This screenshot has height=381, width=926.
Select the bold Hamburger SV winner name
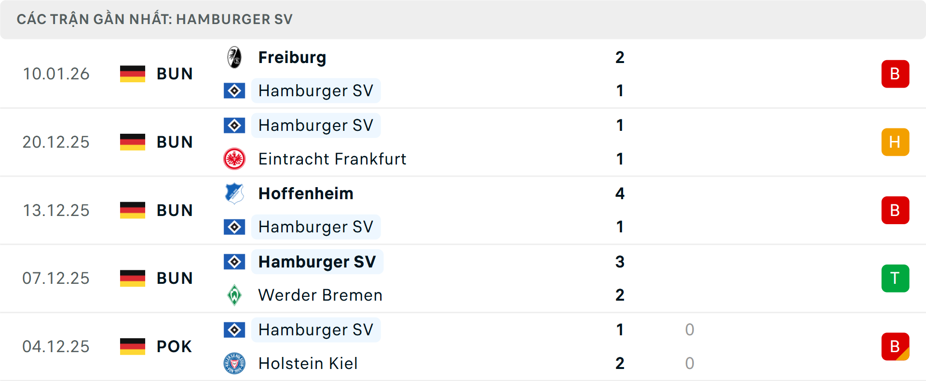click(x=317, y=262)
